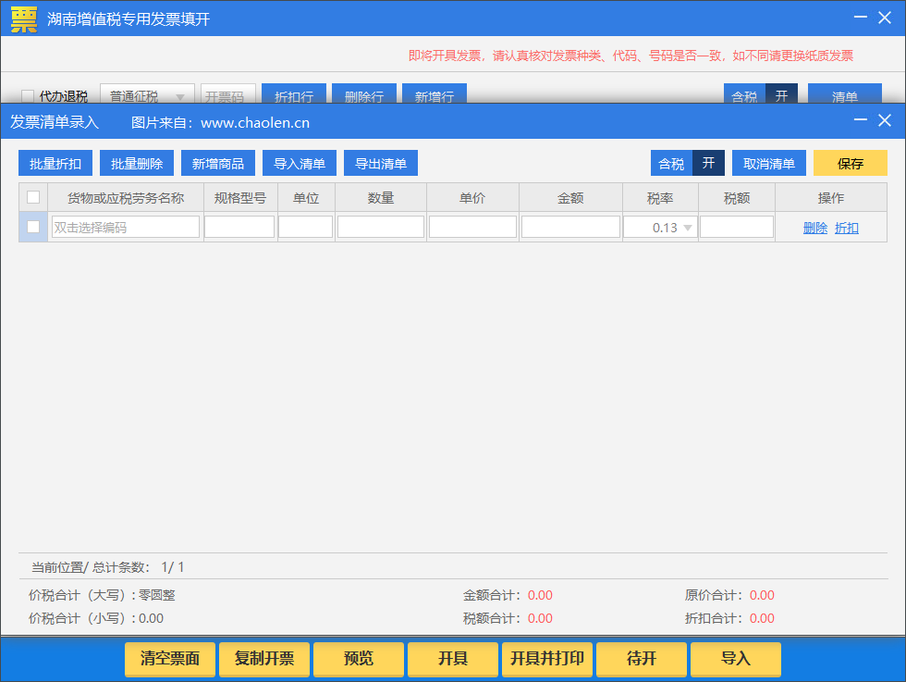Check the select-all checkbox in table header
906x682 pixels.
33,197
